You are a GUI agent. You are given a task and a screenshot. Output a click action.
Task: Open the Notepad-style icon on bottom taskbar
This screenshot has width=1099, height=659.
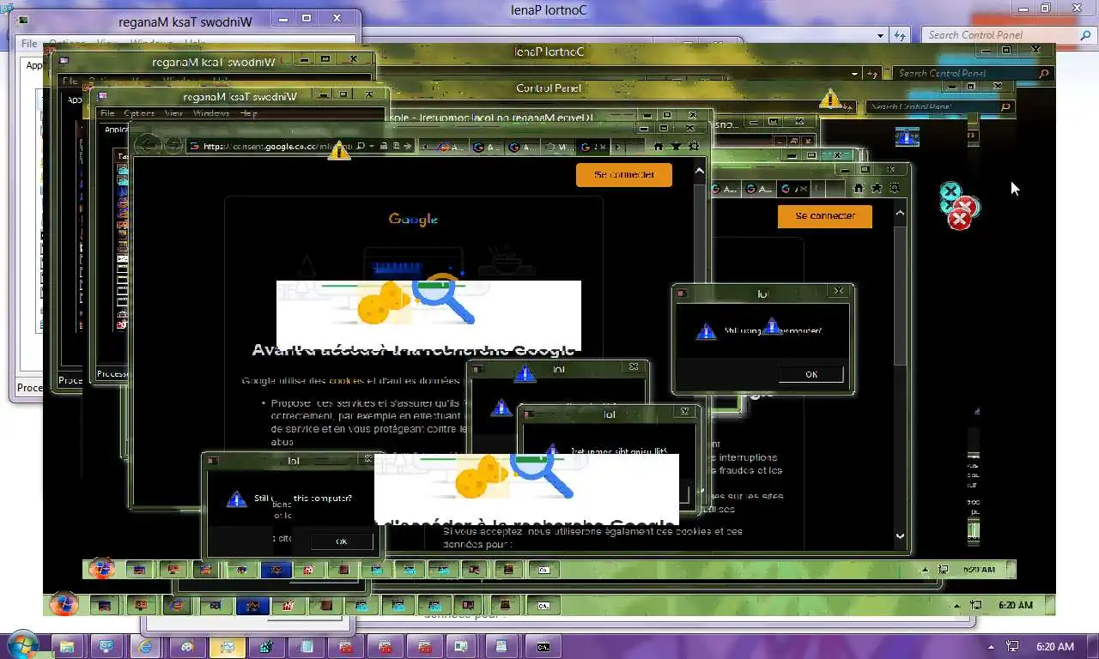click(306, 646)
